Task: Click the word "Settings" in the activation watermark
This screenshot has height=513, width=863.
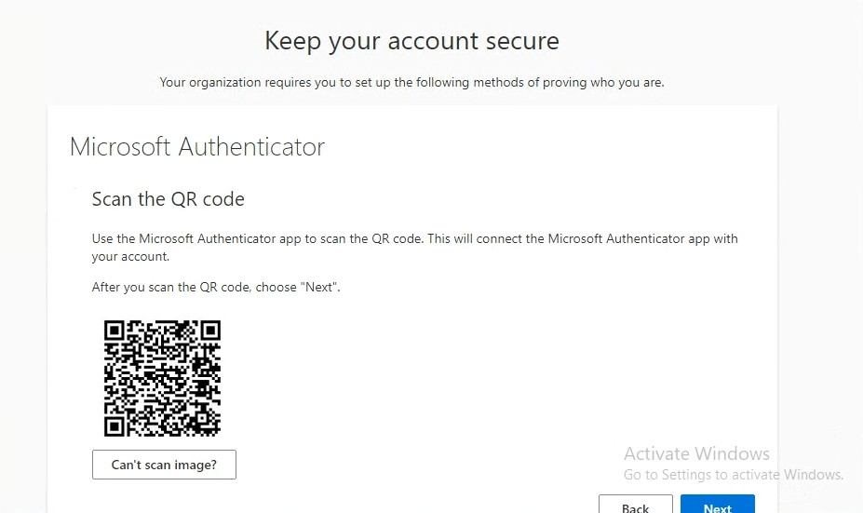Action: click(x=681, y=475)
